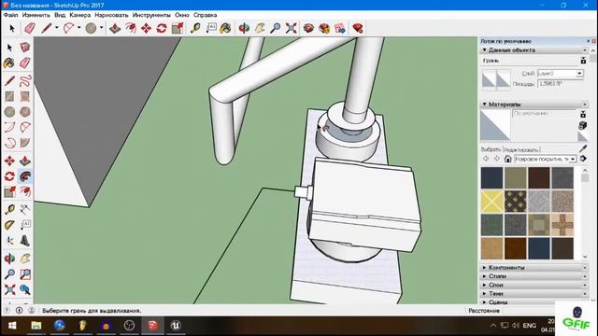Pick the tan cross-pattern carpet swatch
Screen dimensions: 598x336
pos(562,225)
